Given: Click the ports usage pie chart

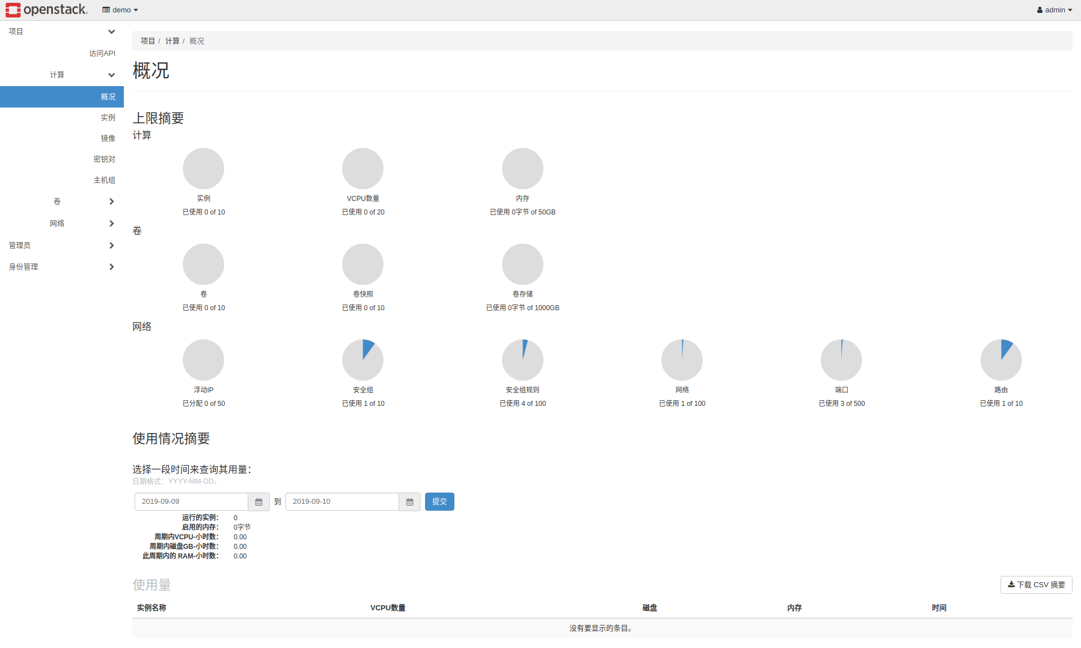Looking at the screenshot, I should coord(841,360).
